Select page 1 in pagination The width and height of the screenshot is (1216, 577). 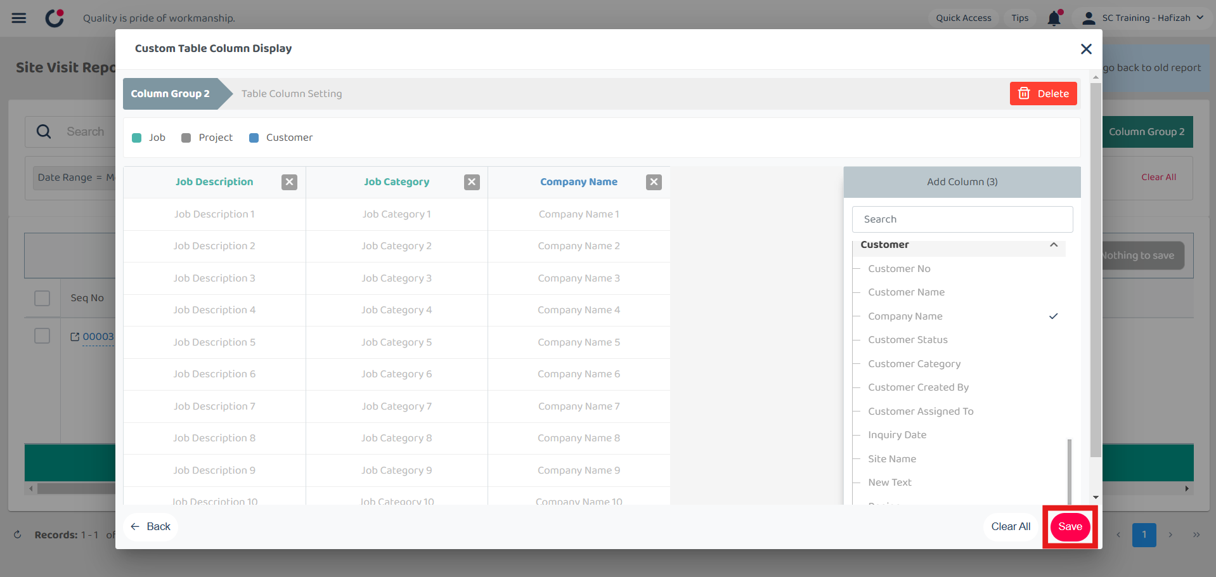[x=1144, y=535]
